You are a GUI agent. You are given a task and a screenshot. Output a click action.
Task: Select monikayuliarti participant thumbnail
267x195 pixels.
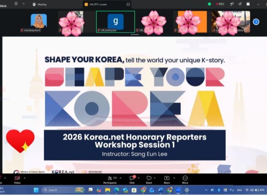coord(39,22)
